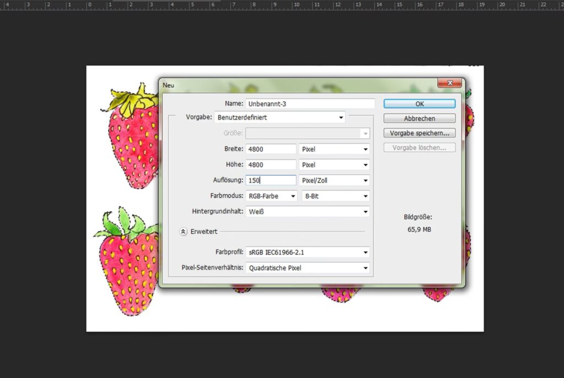Open the Breite unit dropdown
The image size is (564, 378).
pos(334,149)
